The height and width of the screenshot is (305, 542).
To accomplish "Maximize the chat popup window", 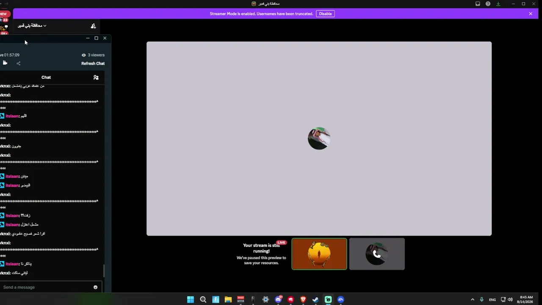I will click(x=96, y=38).
